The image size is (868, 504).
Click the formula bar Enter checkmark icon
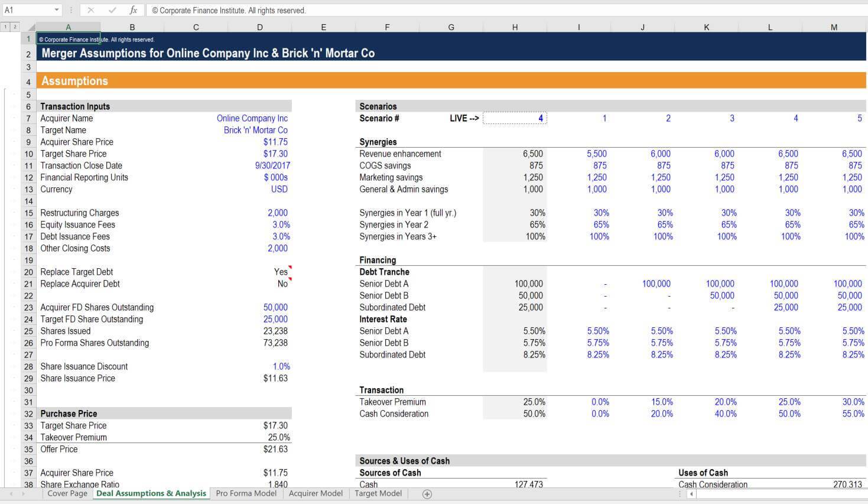pyautogui.click(x=112, y=10)
